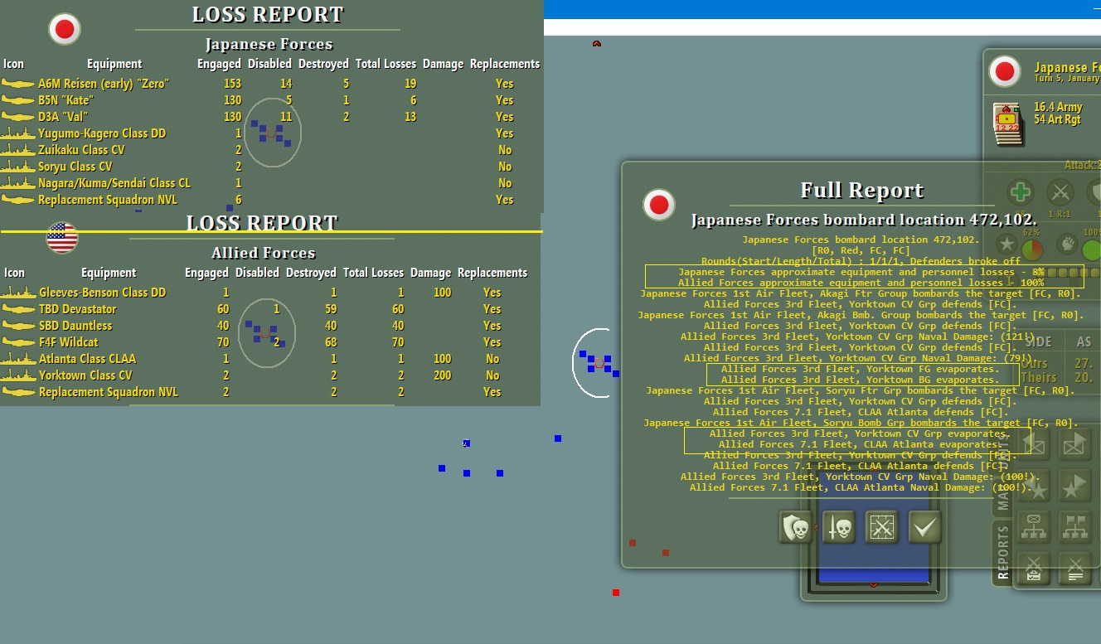The width and height of the screenshot is (1101, 644).
Task: Select the Nagara/Kuma/Sendai Class CL row label
Action: click(x=114, y=183)
